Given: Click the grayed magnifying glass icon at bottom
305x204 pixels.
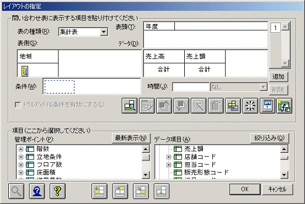Looking at the screenshot, I should pos(17,191).
